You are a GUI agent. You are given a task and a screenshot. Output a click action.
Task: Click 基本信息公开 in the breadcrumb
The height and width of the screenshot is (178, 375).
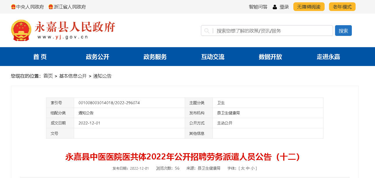click(x=73, y=76)
